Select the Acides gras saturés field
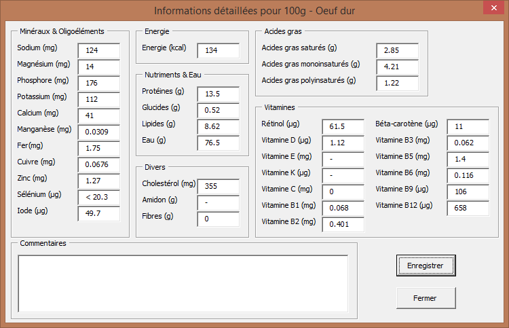The width and height of the screenshot is (509, 328). [x=398, y=51]
